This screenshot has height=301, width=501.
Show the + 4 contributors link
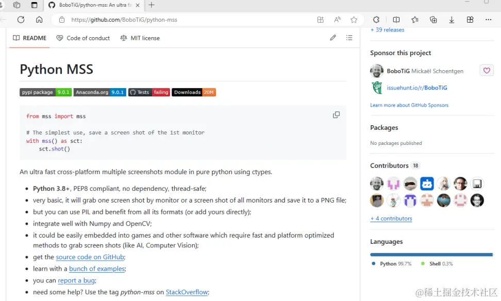[391, 219]
